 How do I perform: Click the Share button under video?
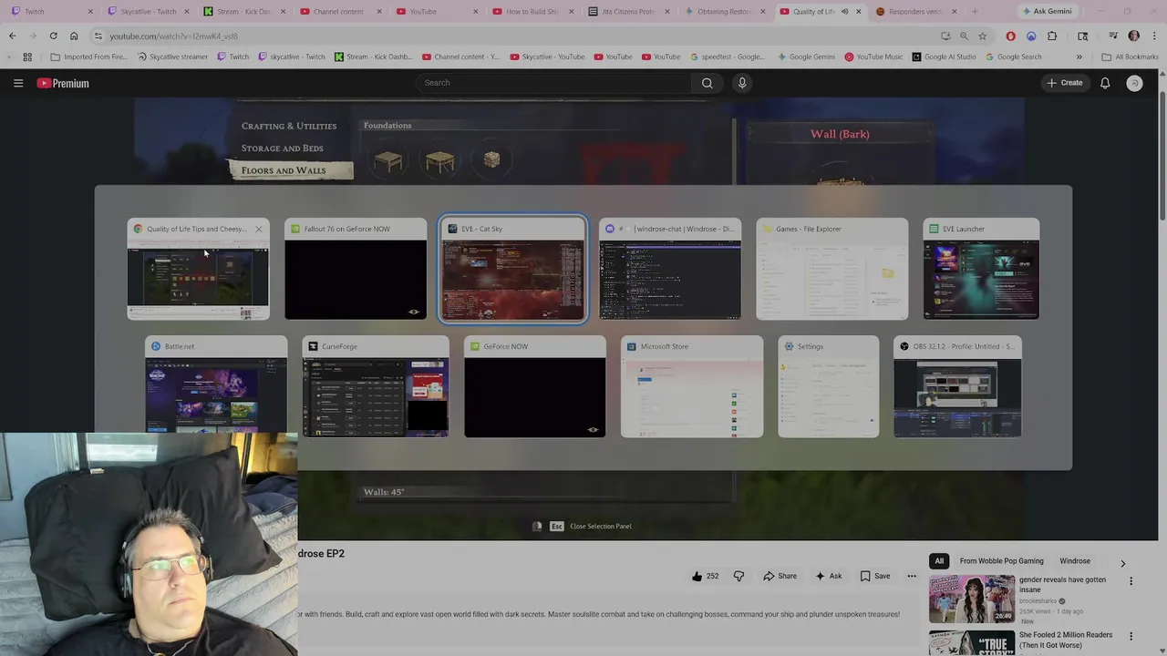pyautogui.click(x=780, y=576)
